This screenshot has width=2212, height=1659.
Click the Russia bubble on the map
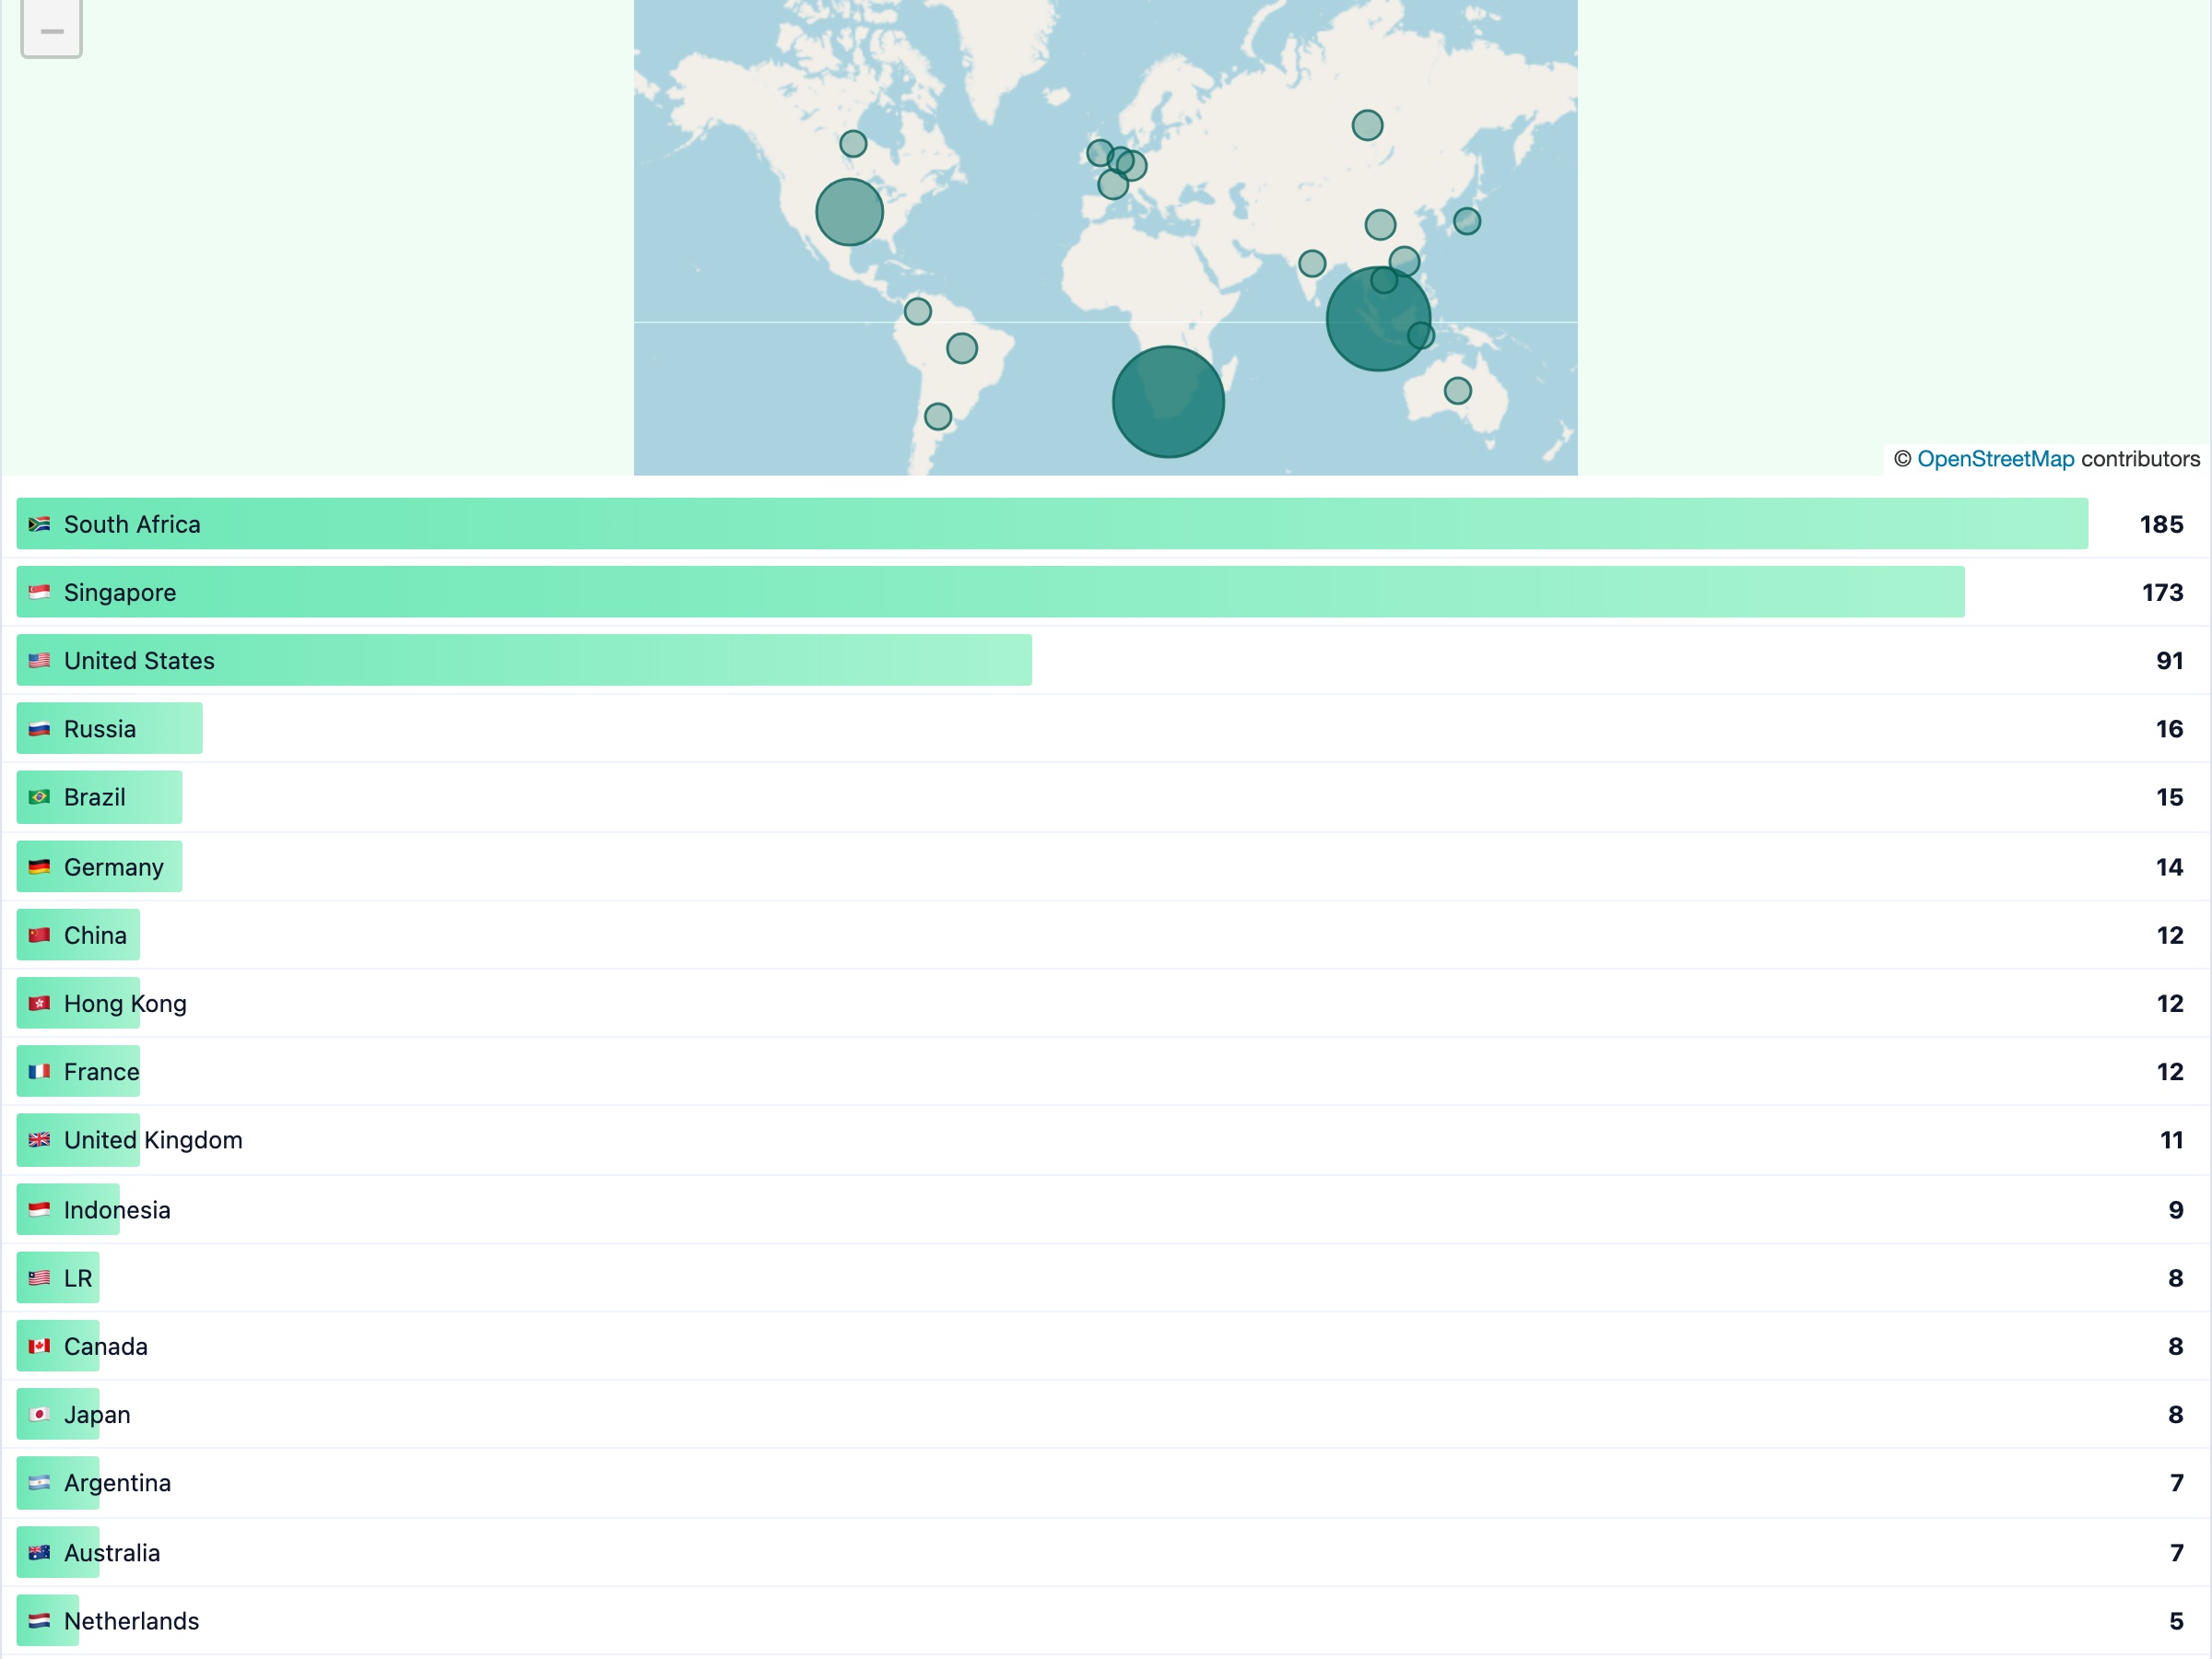[1367, 125]
